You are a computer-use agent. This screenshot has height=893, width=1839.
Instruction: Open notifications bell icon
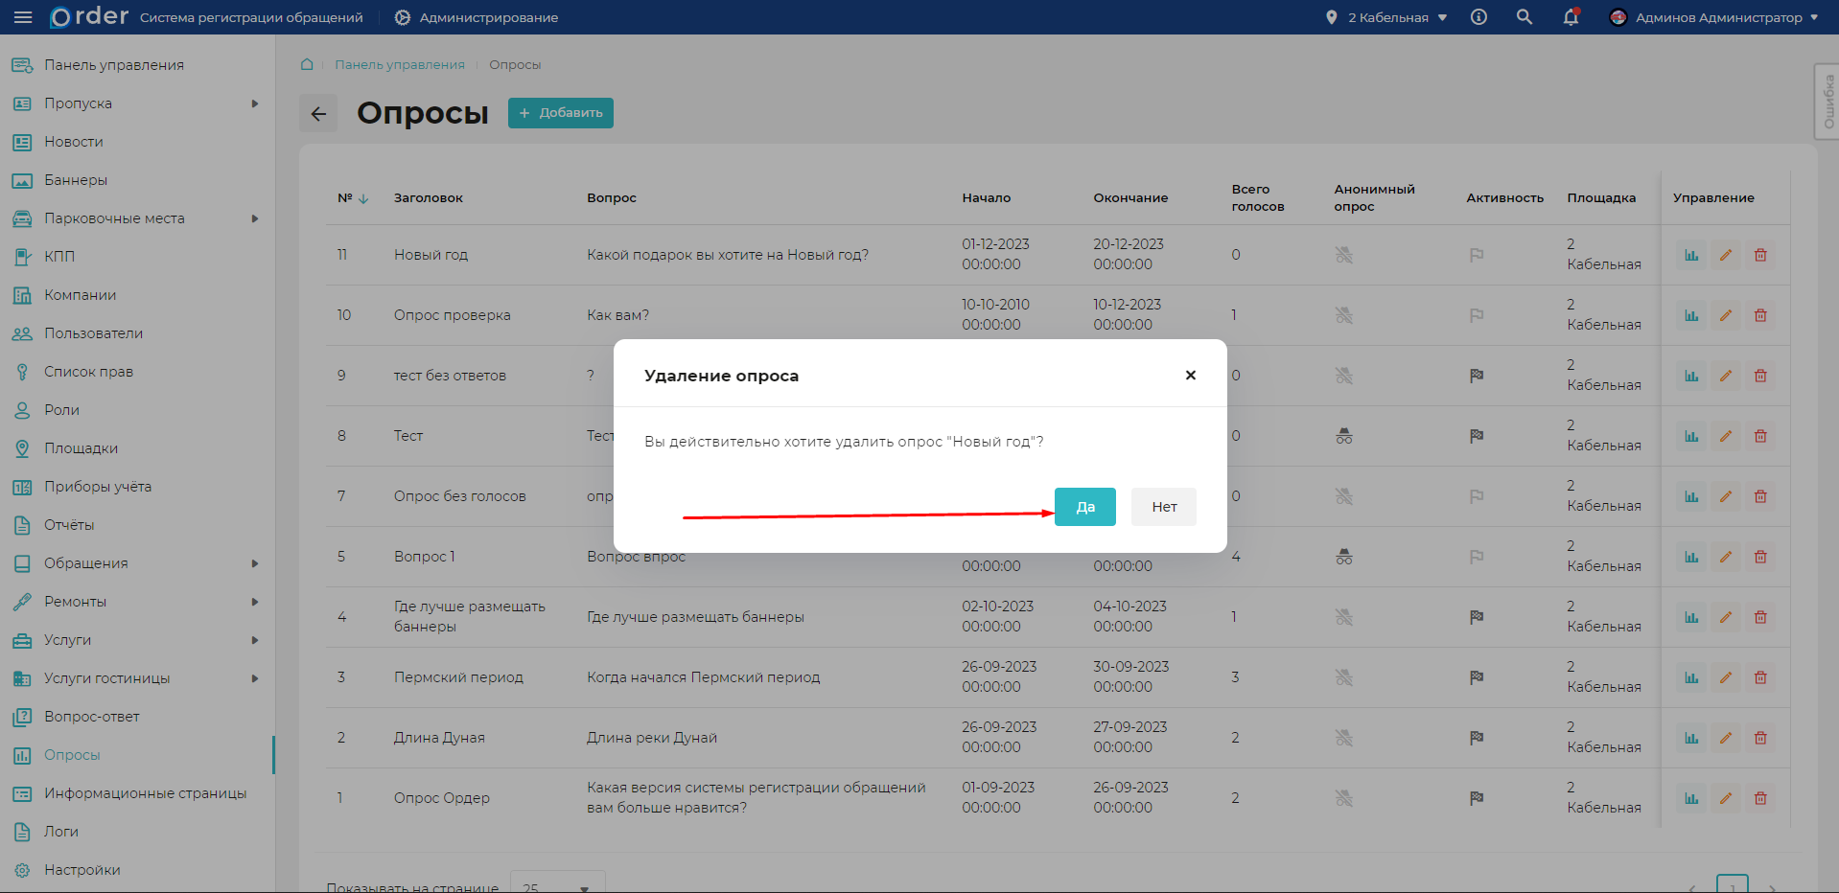(1571, 17)
